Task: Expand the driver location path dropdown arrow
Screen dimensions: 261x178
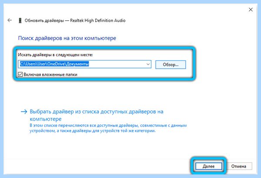Action: (x=148, y=64)
